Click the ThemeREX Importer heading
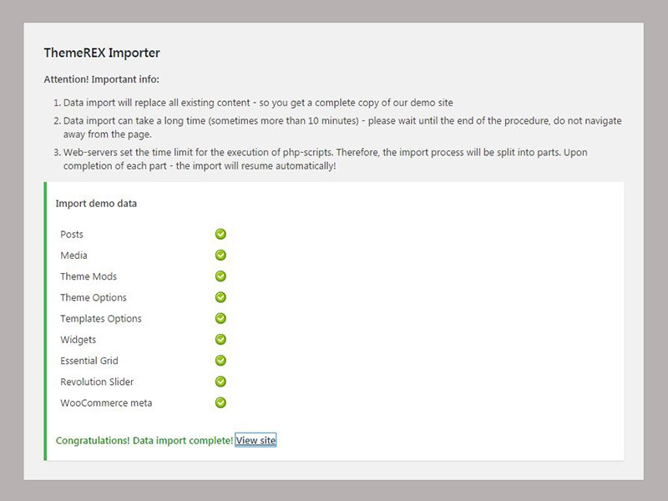Screen dimensions: 668x501 coord(102,53)
